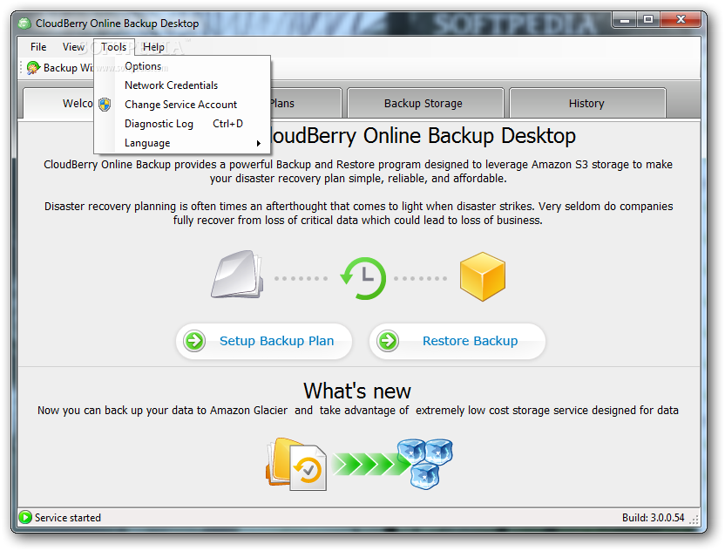Click the CloudBerry app icon in title bar
This screenshot has width=725, height=551.
point(24,24)
